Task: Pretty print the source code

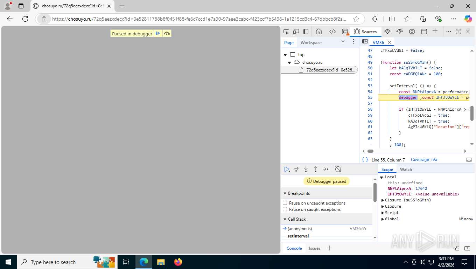Action: 365,160
